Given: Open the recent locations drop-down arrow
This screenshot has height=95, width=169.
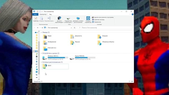Looking at the screenshot, I should [x=40, y=28].
